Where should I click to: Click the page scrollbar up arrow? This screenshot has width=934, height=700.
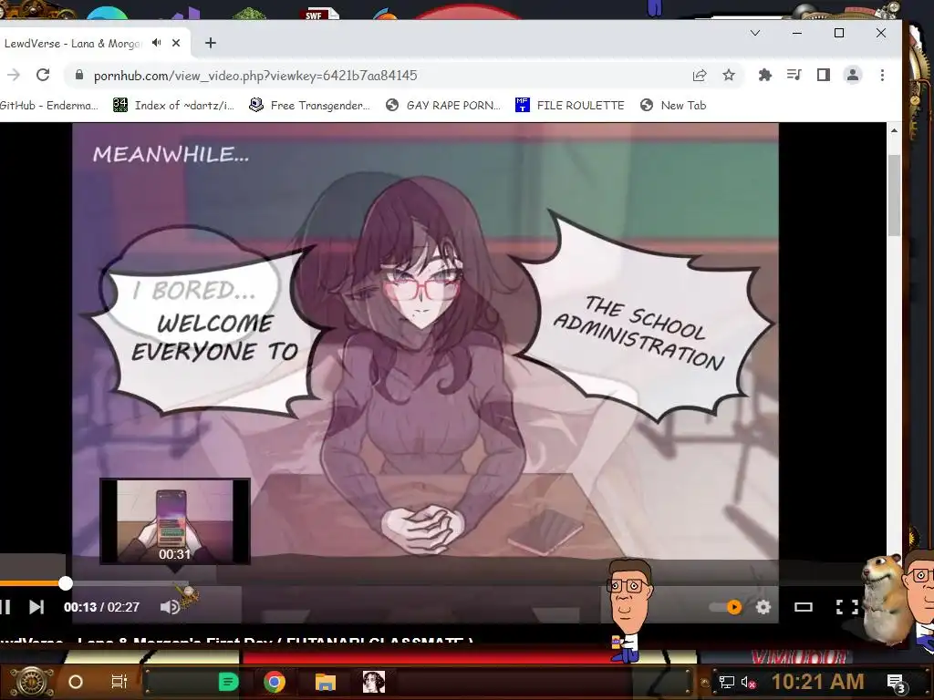[894, 130]
